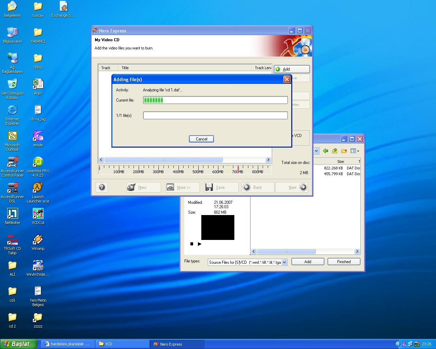Click the 1/1 file(s) progress bar
Image resolution: width=436 pixels, height=349 pixels.
coord(215,115)
